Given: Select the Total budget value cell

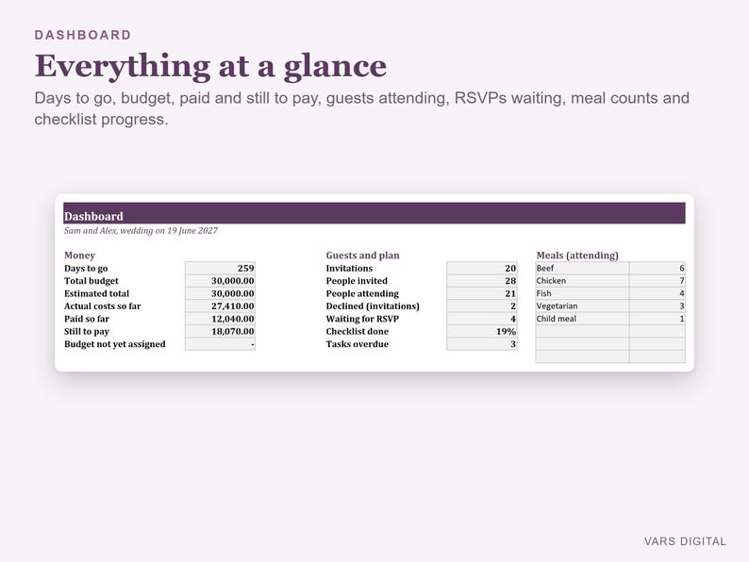Looking at the screenshot, I should [220, 281].
